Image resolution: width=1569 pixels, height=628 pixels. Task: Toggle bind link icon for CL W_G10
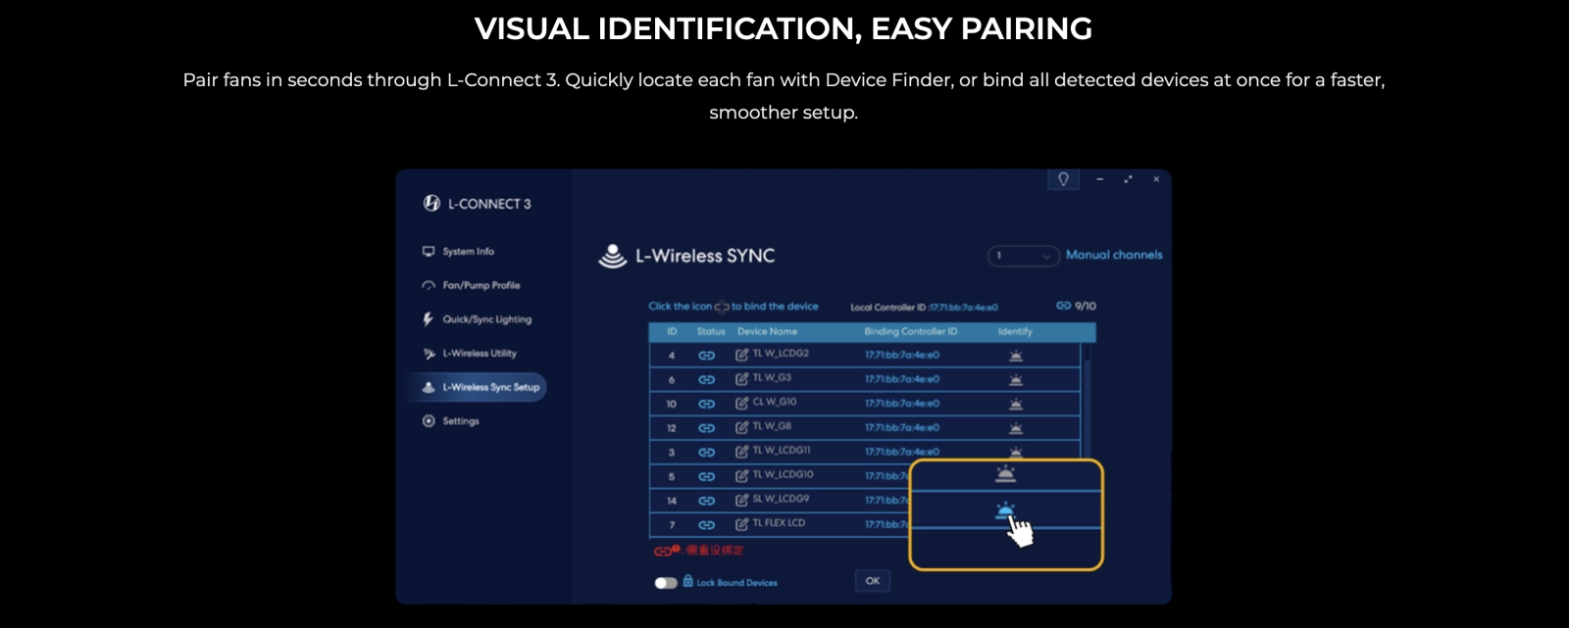point(706,404)
